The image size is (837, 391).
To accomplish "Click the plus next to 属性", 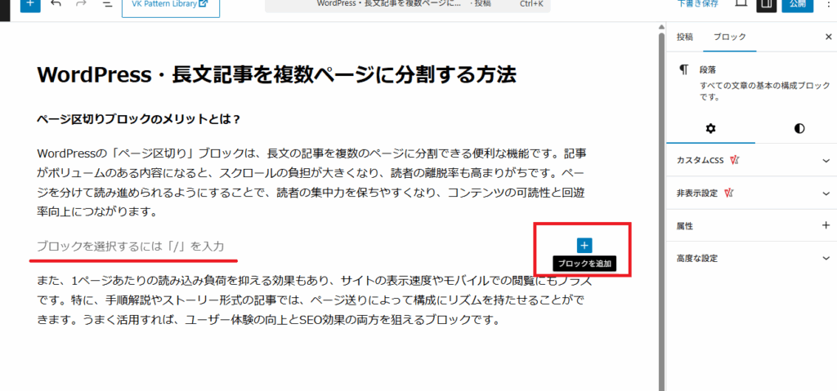I will tap(826, 225).
